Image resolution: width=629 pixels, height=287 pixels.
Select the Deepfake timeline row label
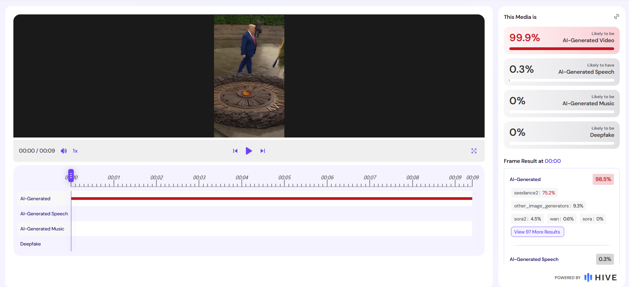(x=31, y=244)
